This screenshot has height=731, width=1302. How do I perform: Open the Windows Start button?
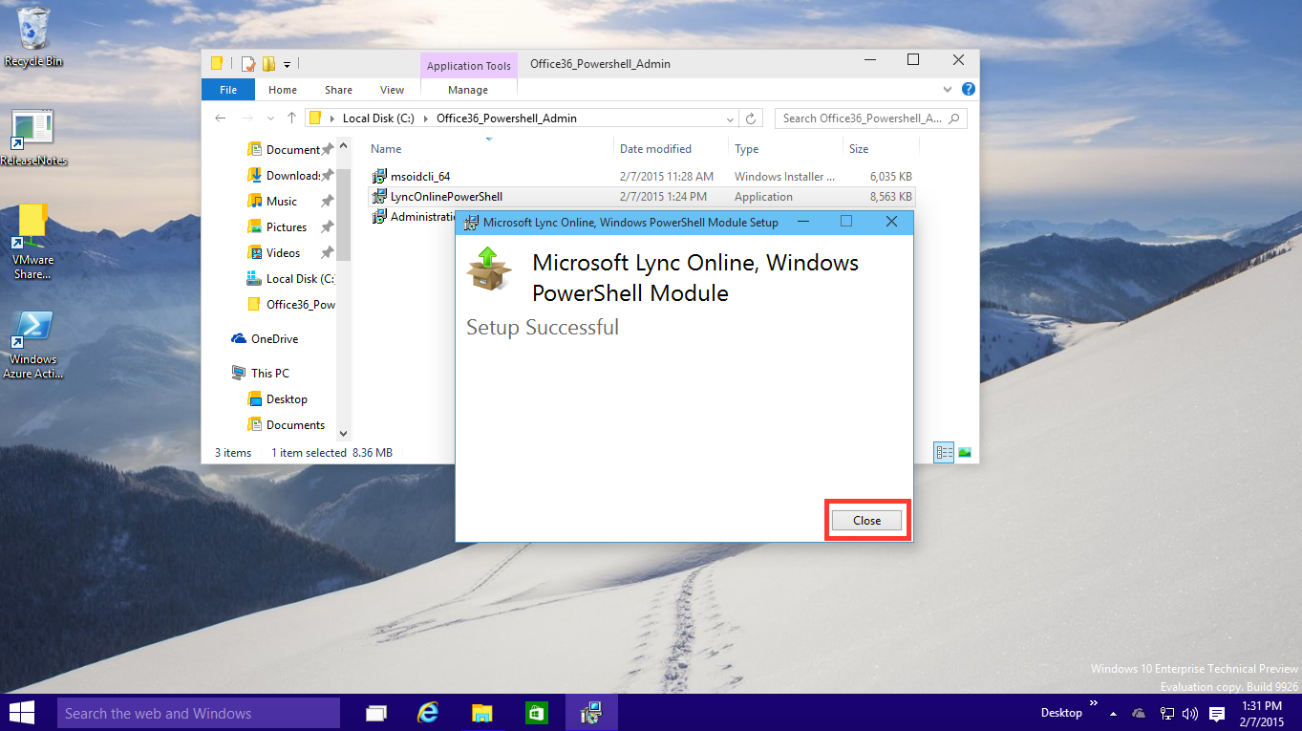(x=22, y=713)
